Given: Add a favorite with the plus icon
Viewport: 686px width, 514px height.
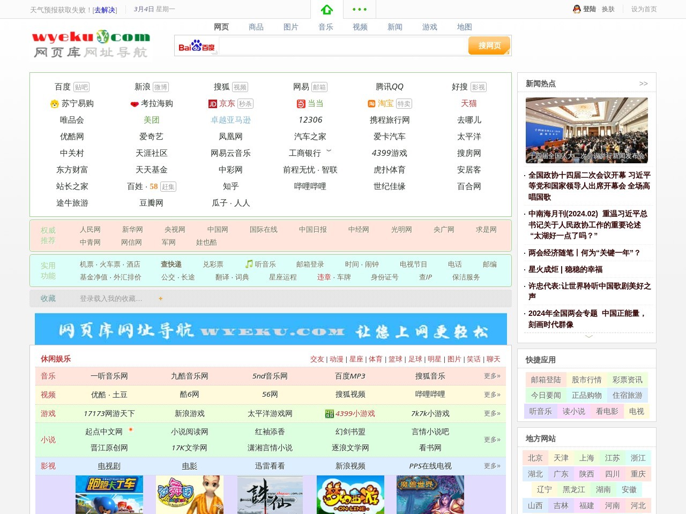Looking at the screenshot, I should pyautogui.click(x=160, y=299).
